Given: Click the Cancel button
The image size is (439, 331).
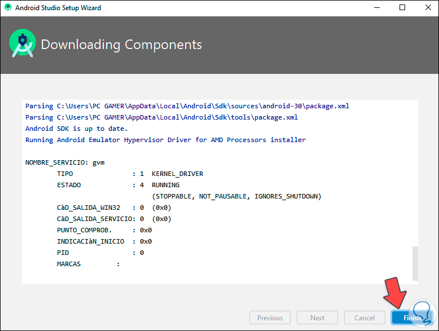Looking at the screenshot, I should (x=364, y=317).
